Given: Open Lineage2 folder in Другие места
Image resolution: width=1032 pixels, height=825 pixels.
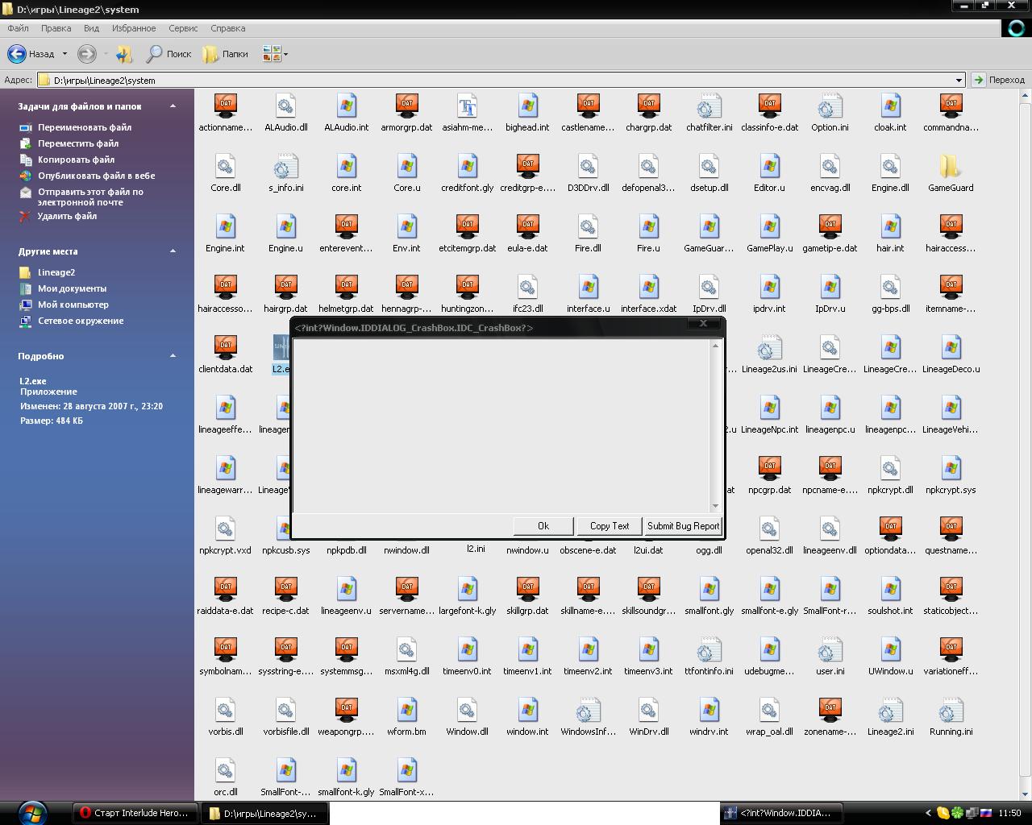Looking at the screenshot, I should pos(56,272).
